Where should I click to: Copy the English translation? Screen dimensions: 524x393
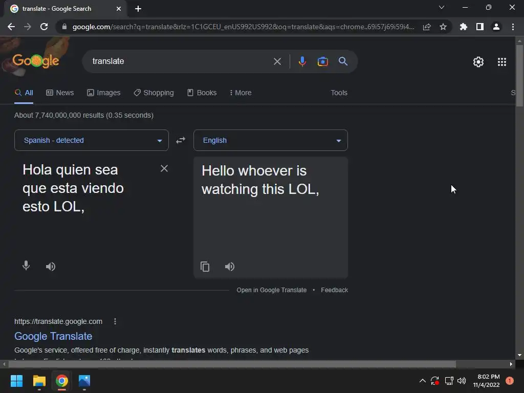pos(205,267)
